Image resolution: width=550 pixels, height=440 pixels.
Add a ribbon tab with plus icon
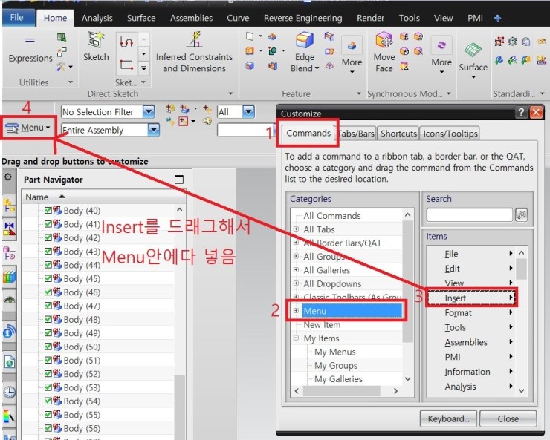coord(497,19)
